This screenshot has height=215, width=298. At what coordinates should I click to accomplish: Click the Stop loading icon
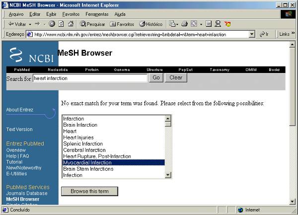click(52, 24)
